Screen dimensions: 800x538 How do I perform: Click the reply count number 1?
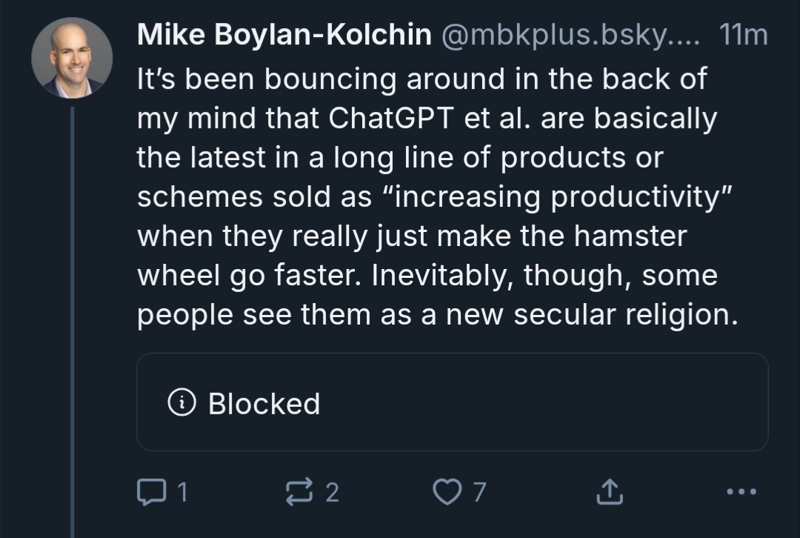point(183,492)
